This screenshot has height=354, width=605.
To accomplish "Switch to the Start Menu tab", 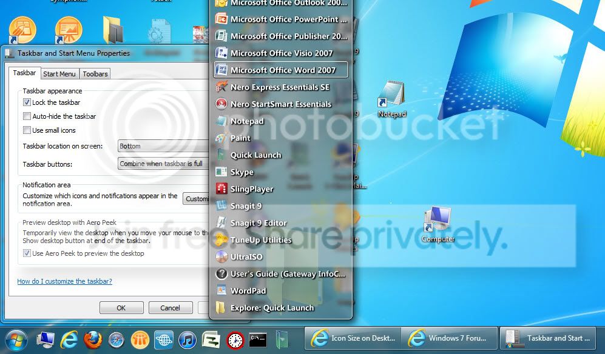I will coord(59,74).
